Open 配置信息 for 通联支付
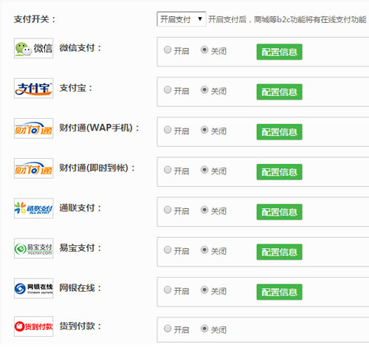 coord(279,212)
